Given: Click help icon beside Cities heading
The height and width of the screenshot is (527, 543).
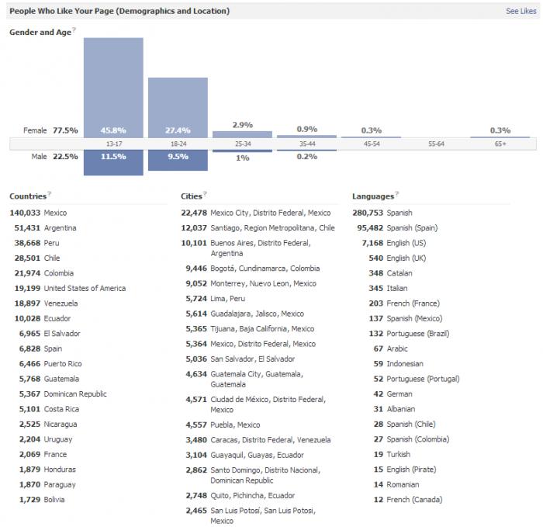Looking at the screenshot, I should pos(205,193).
